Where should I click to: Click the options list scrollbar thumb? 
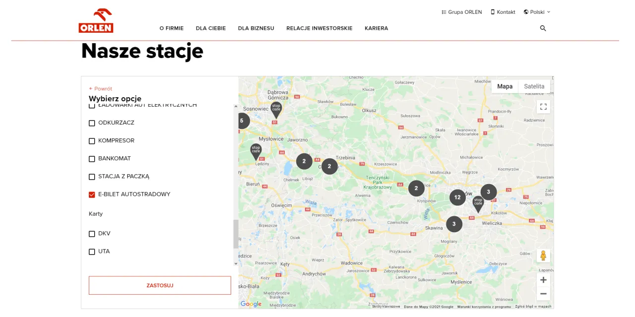tap(236, 234)
